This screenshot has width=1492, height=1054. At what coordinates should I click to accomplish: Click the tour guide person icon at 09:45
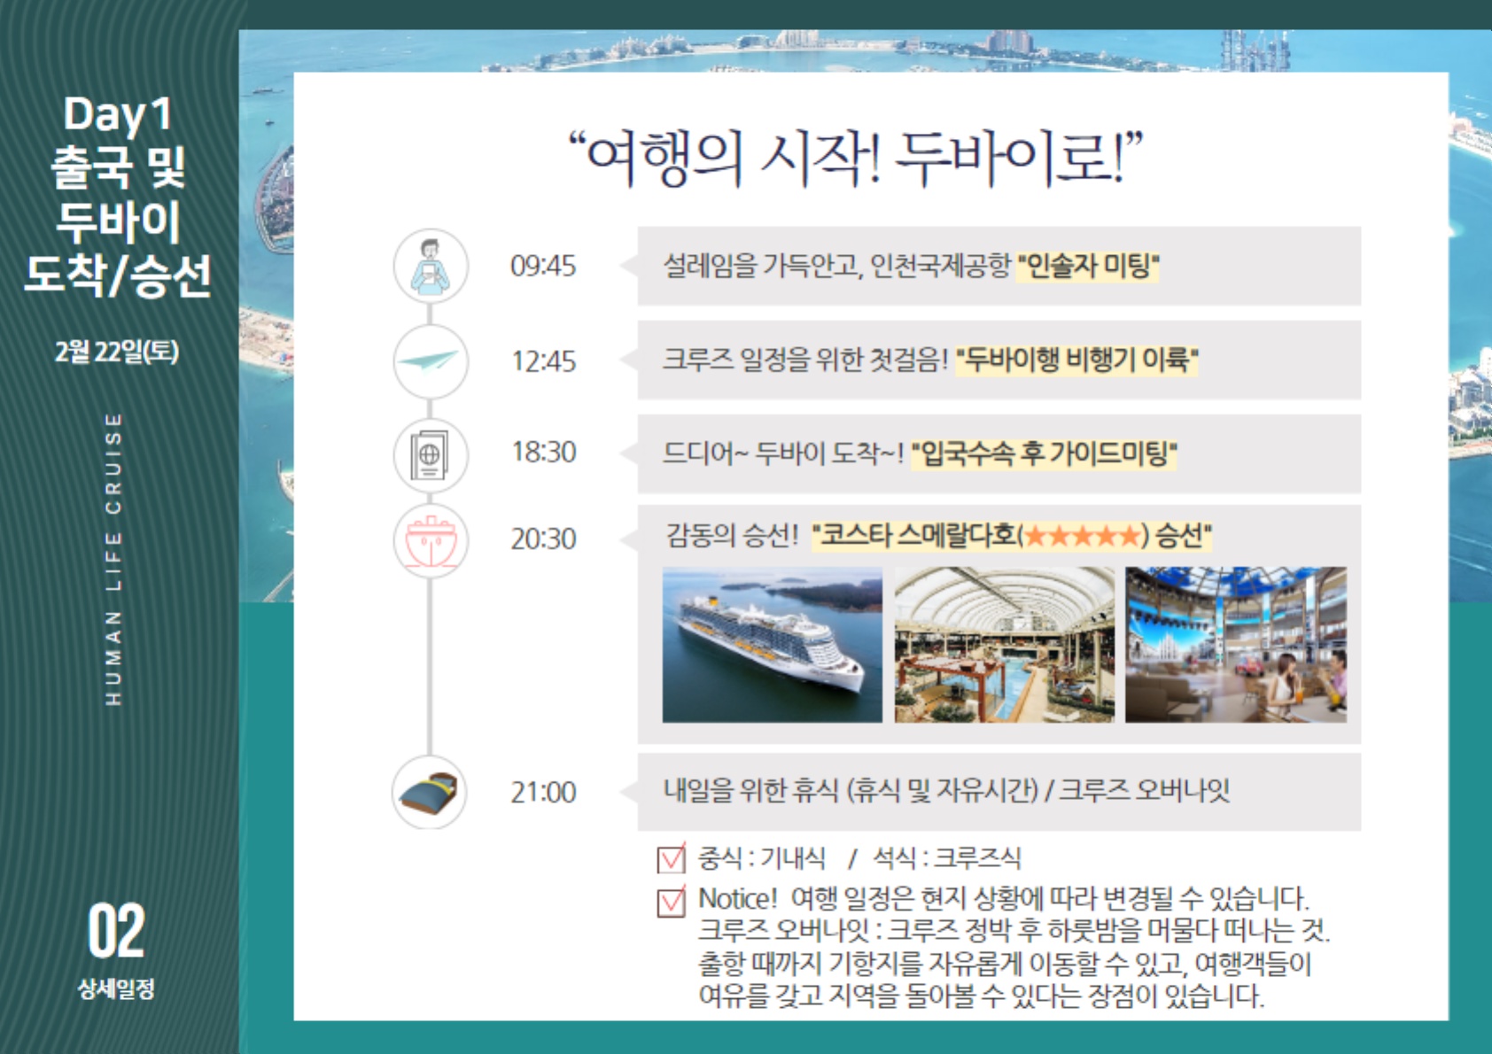click(431, 266)
